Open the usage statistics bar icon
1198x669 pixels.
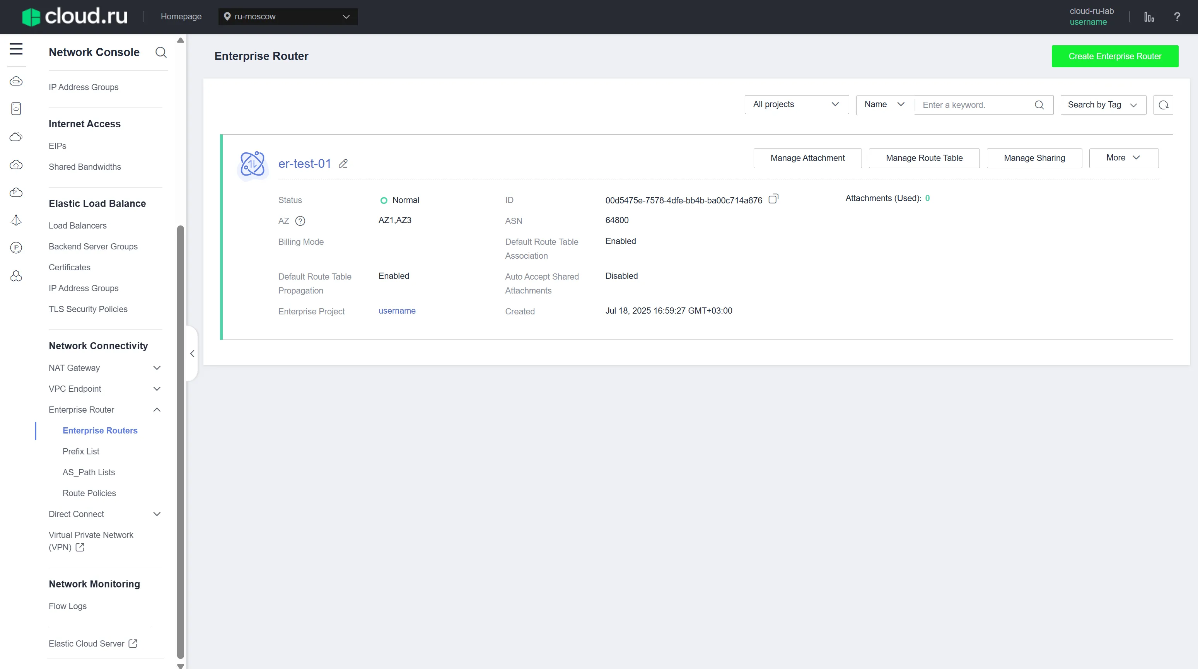(x=1149, y=17)
